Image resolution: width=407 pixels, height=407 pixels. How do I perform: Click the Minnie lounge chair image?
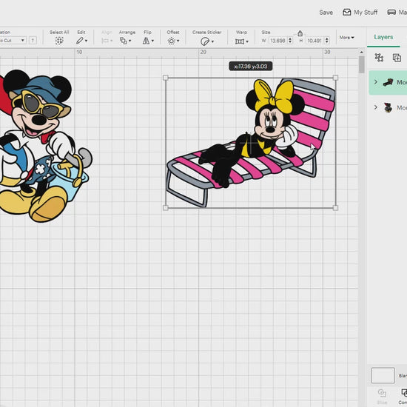(250, 143)
